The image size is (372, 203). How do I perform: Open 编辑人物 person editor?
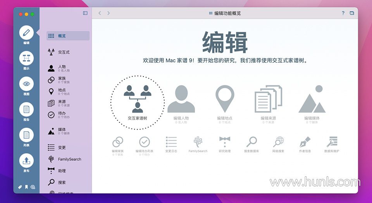(181, 104)
